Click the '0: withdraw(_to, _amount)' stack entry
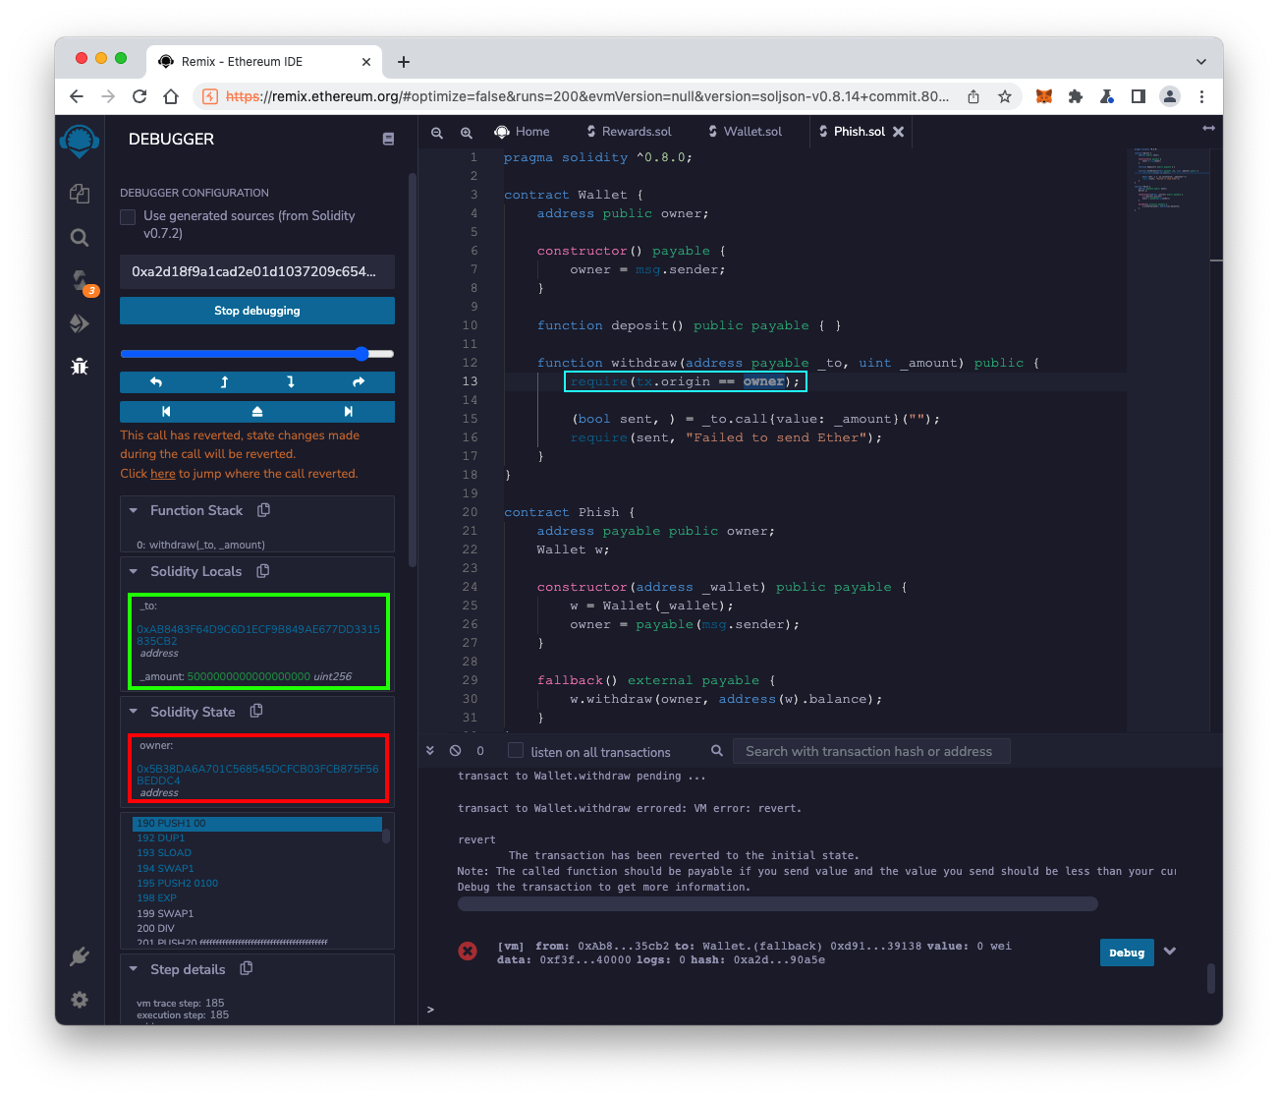 tap(200, 545)
